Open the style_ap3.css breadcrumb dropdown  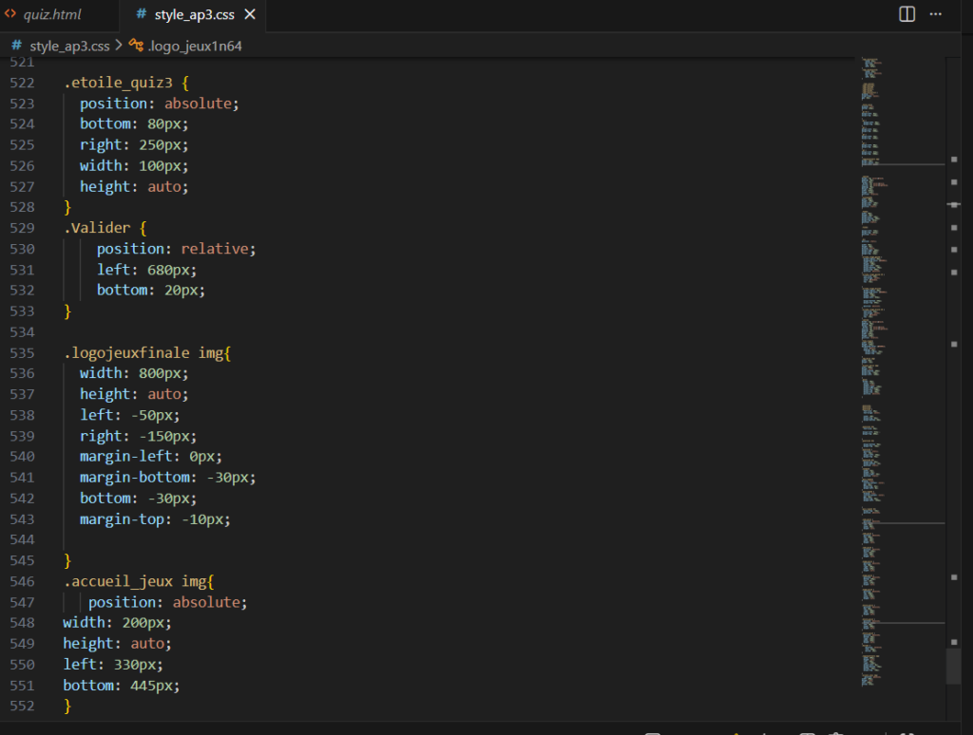[69, 46]
